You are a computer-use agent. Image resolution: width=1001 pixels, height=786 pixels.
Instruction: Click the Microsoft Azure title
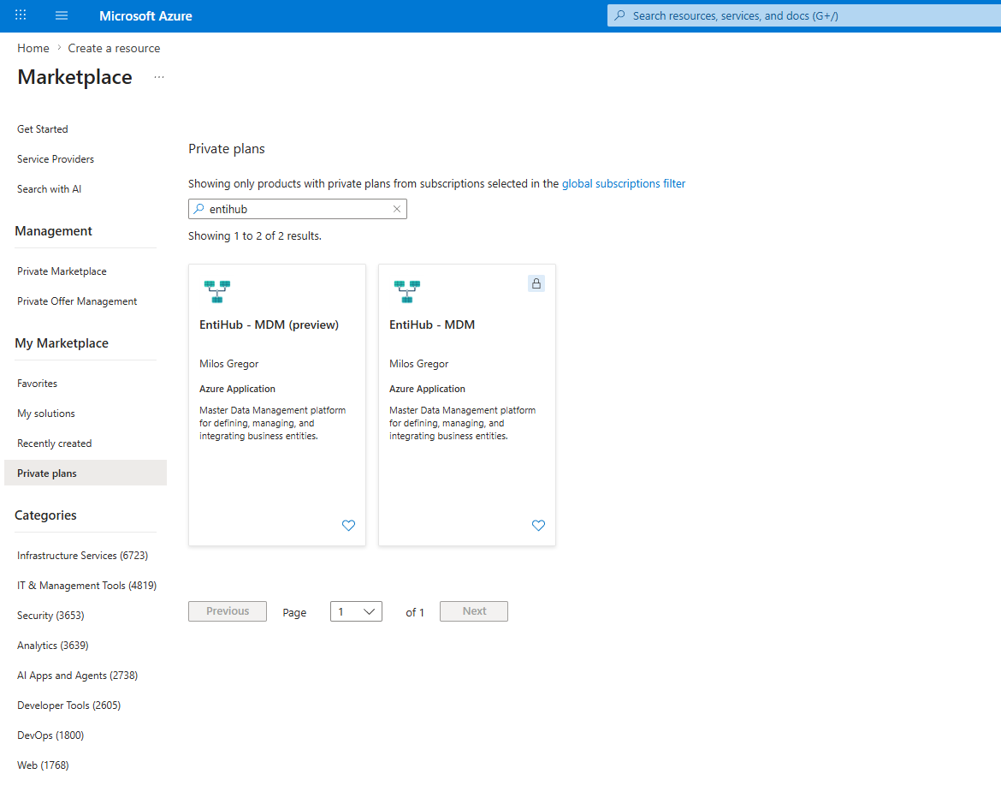click(145, 16)
